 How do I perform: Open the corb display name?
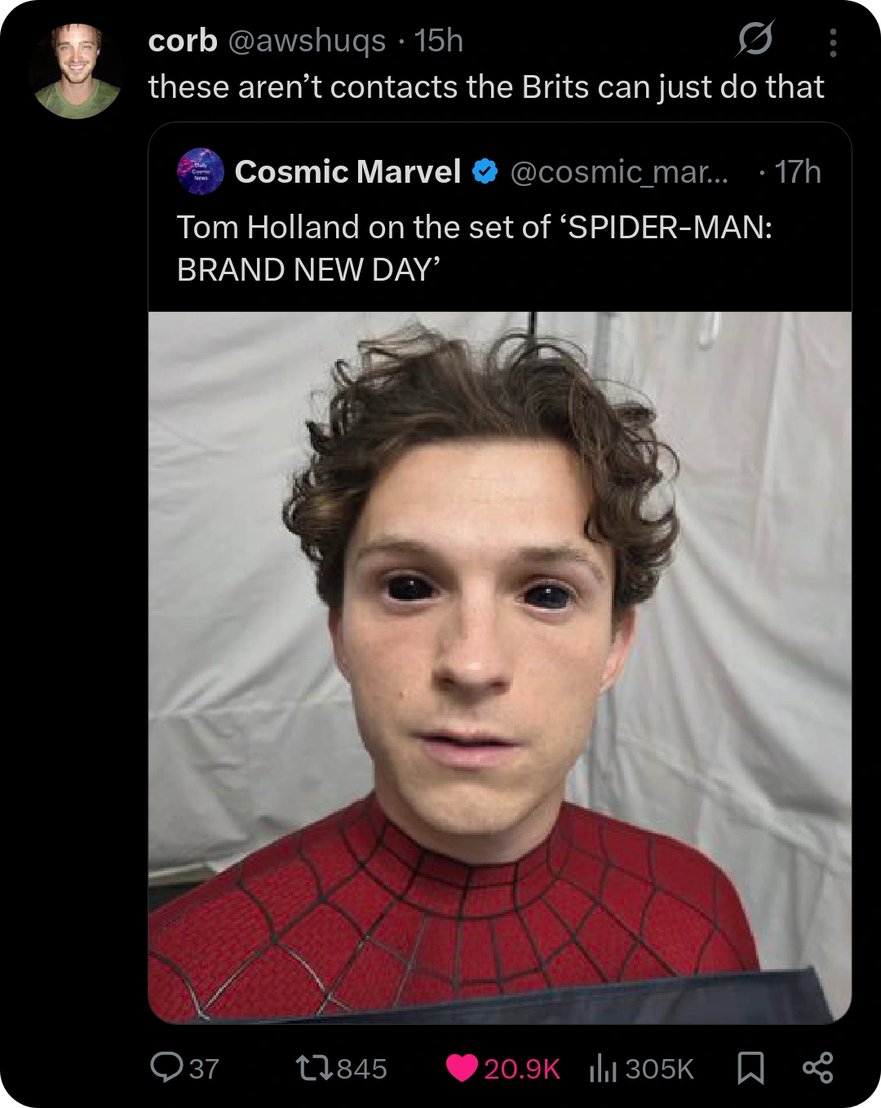point(183,41)
